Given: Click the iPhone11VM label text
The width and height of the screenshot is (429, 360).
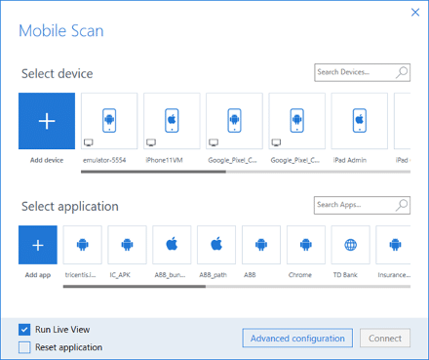Looking at the screenshot, I should [164, 160].
